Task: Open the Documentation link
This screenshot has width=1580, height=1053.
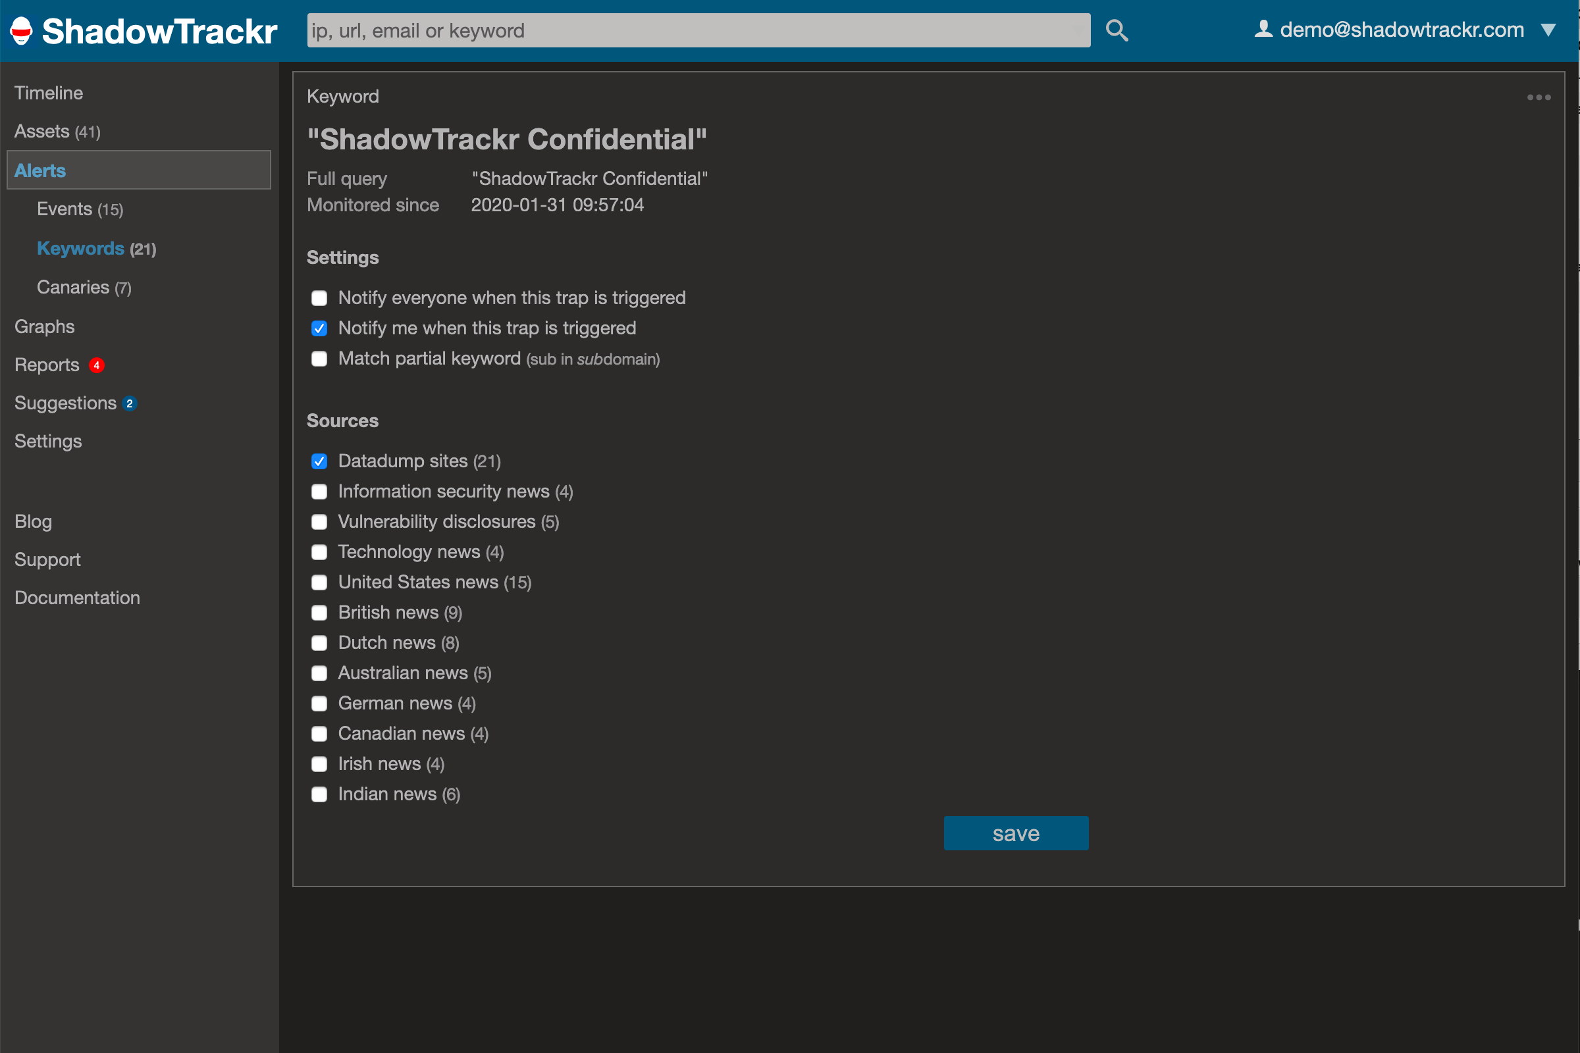Action: pos(76,597)
